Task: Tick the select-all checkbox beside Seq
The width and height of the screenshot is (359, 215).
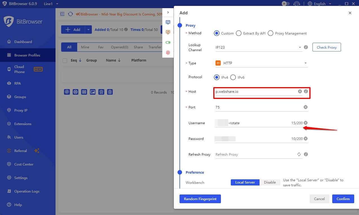Action: click(x=65, y=60)
